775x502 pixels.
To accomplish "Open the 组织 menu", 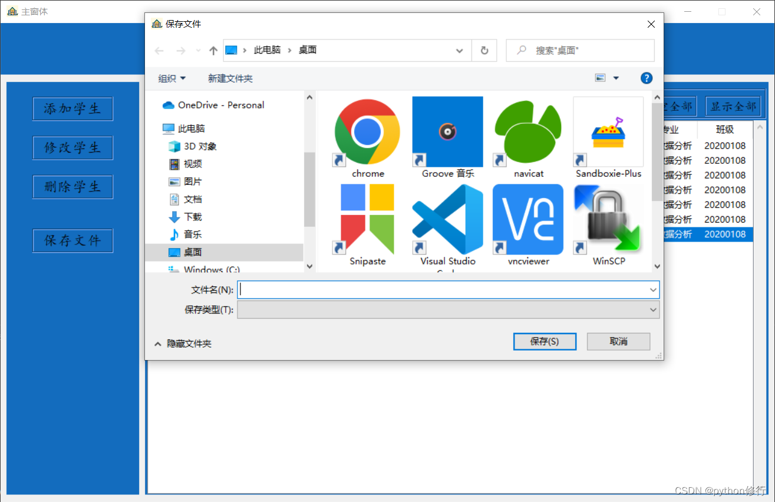I will click(172, 78).
